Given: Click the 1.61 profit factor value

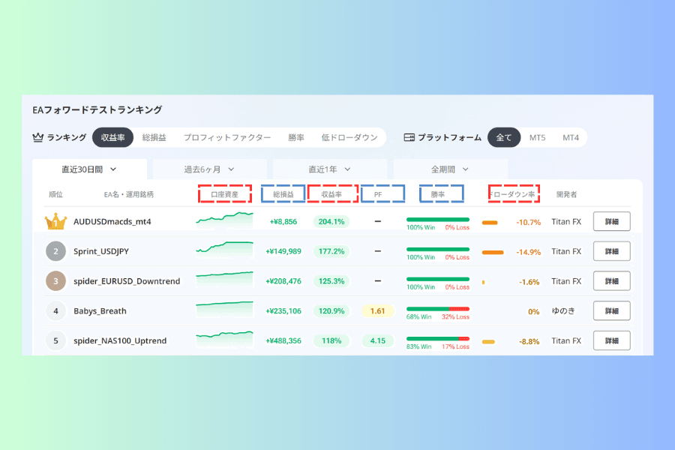Looking at the screenshot, I should click(x=377, y=310).
